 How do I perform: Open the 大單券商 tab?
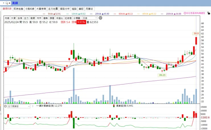pos(41,9)
